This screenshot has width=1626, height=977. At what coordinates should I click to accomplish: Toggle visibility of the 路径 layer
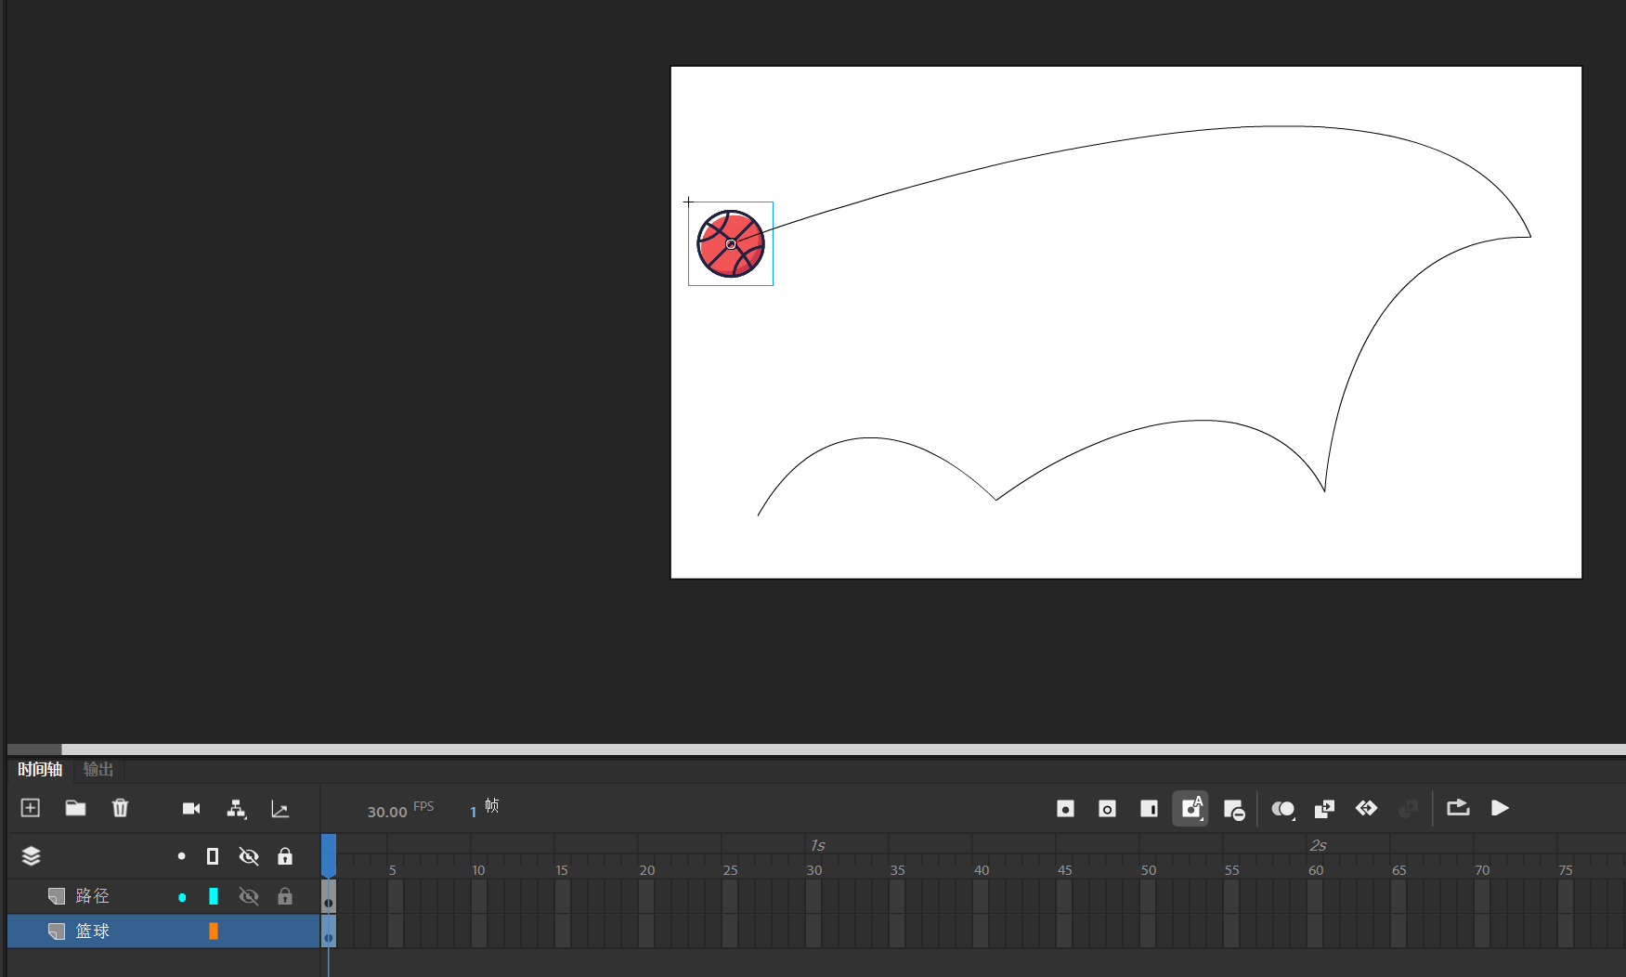click(x=249, y=896)
